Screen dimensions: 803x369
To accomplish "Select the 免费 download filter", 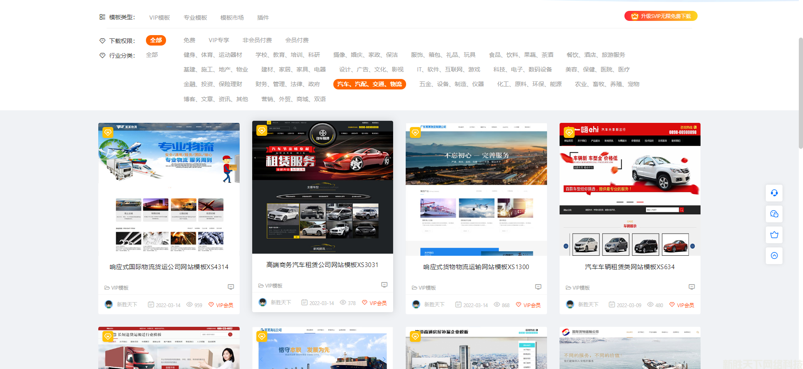I will click(x=189, y=40).
